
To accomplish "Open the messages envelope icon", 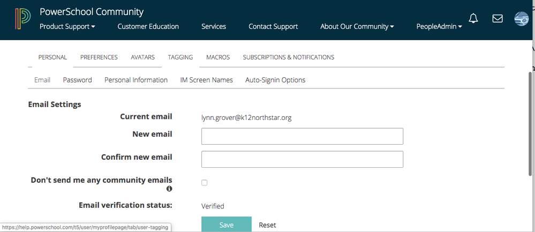I will point(498,18).
